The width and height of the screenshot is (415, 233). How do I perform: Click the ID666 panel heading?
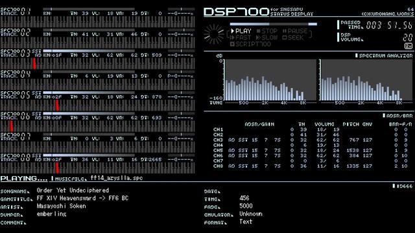pos(403,186)
